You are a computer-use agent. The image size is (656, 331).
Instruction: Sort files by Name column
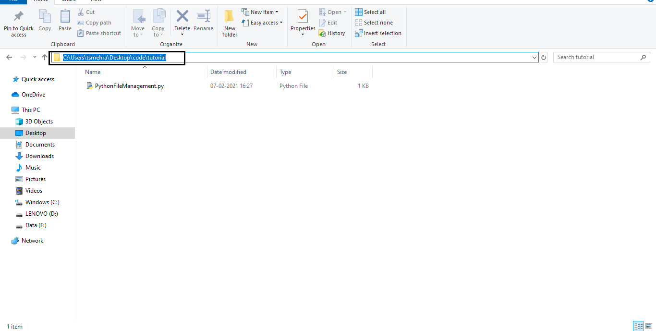93,72
